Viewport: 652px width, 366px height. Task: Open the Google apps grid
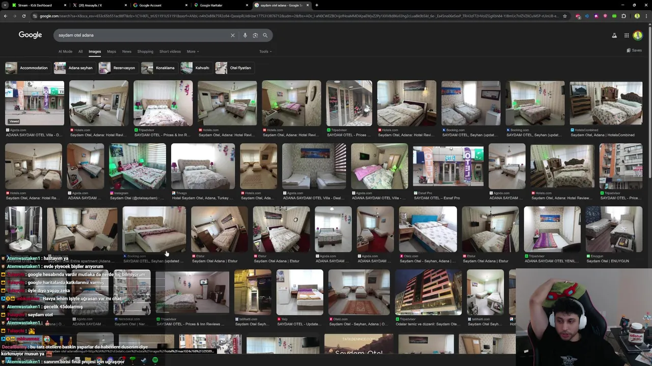(627, 35)
